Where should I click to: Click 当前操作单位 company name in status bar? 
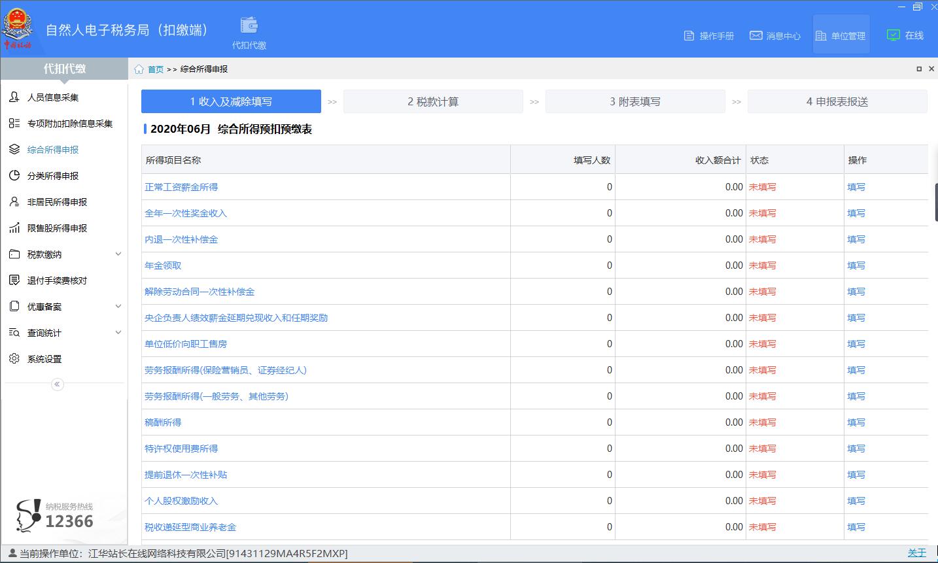tap(218, 554)
